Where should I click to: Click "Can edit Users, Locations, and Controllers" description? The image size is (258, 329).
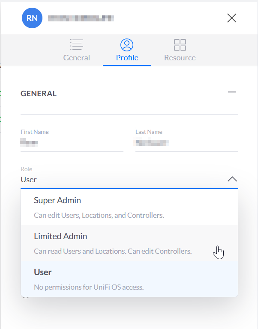(99, 215)
